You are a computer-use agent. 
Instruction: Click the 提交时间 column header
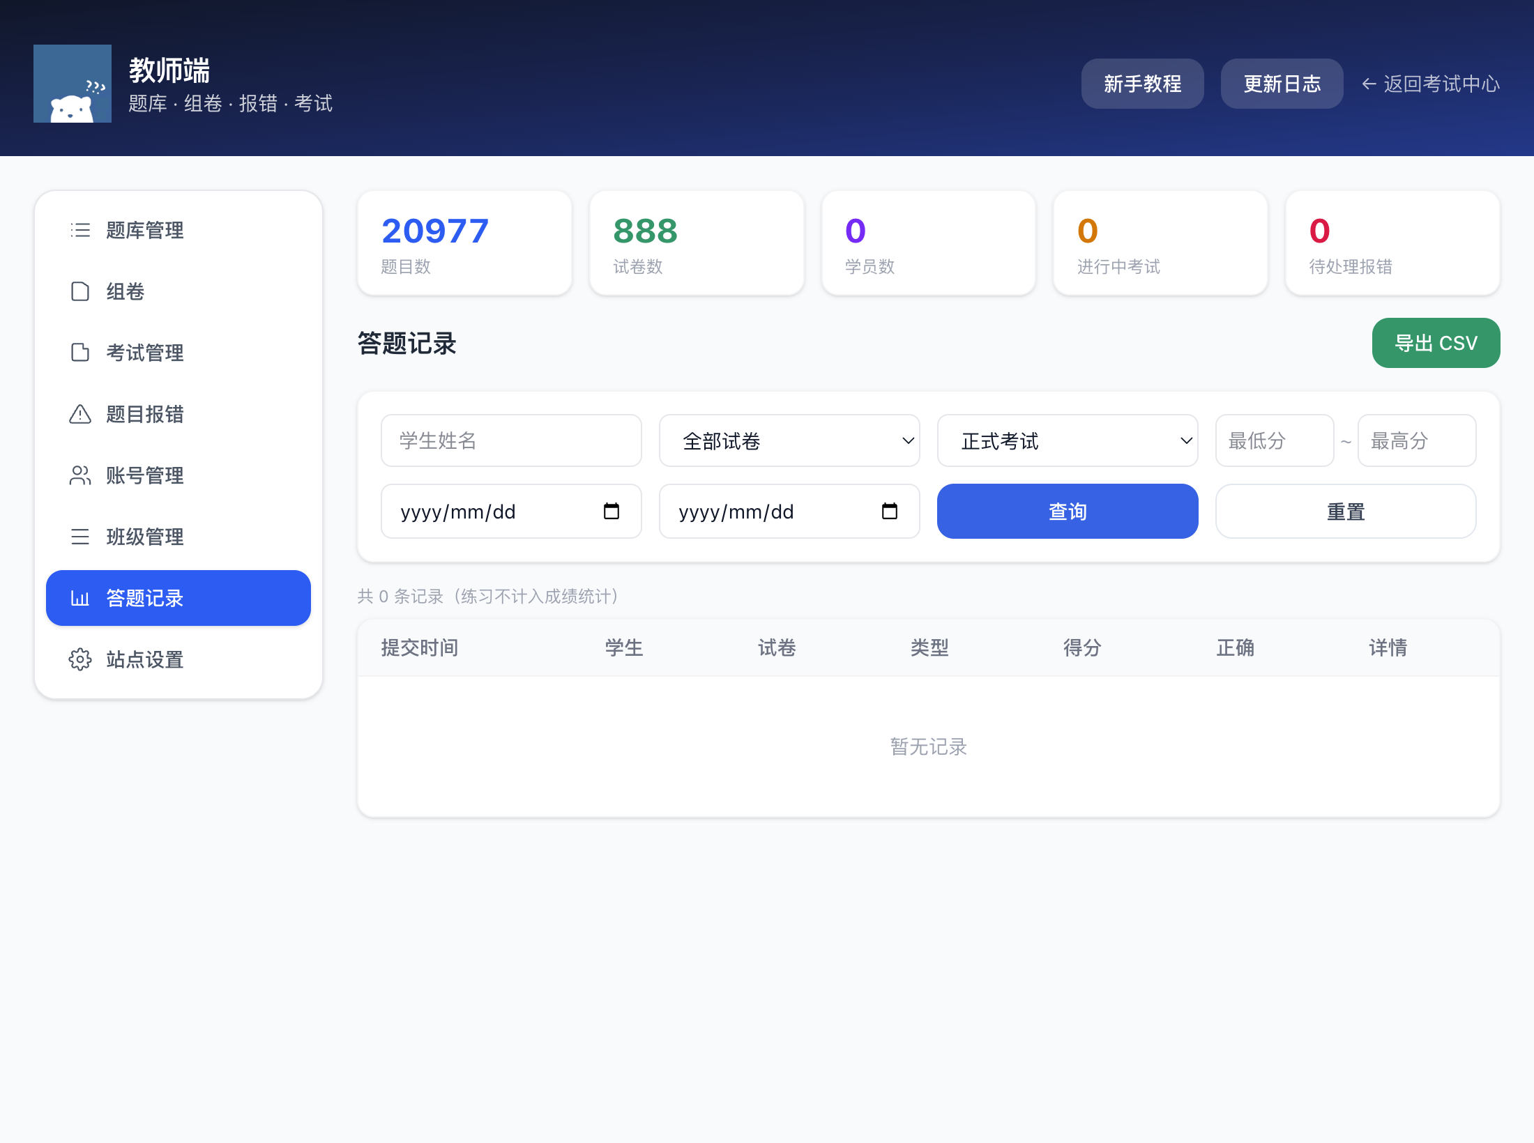(x=420, y=647)
